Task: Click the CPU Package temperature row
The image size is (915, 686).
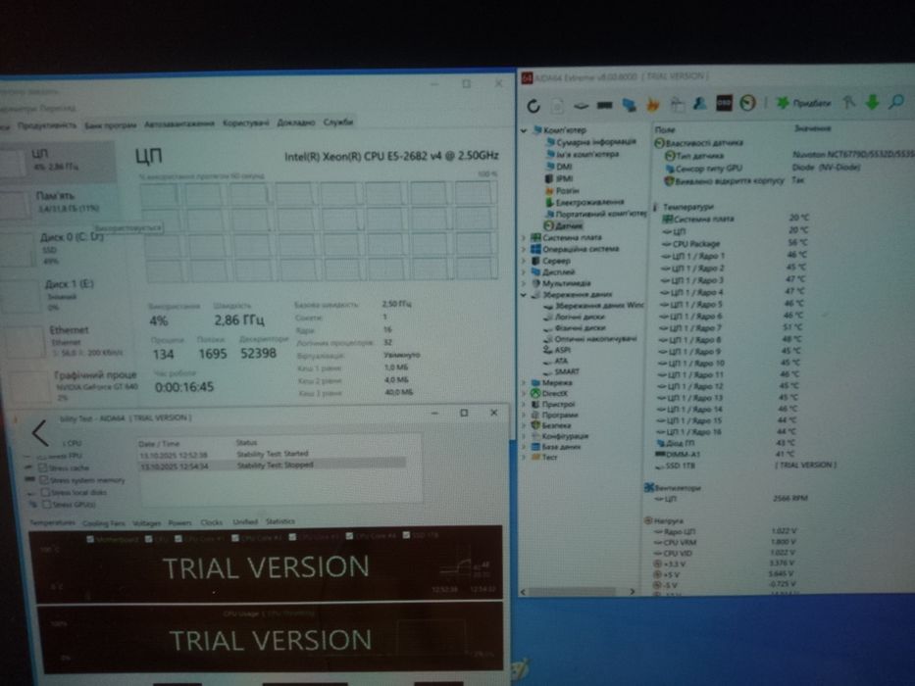Action: pyautogui.click(x=735, y=243)
